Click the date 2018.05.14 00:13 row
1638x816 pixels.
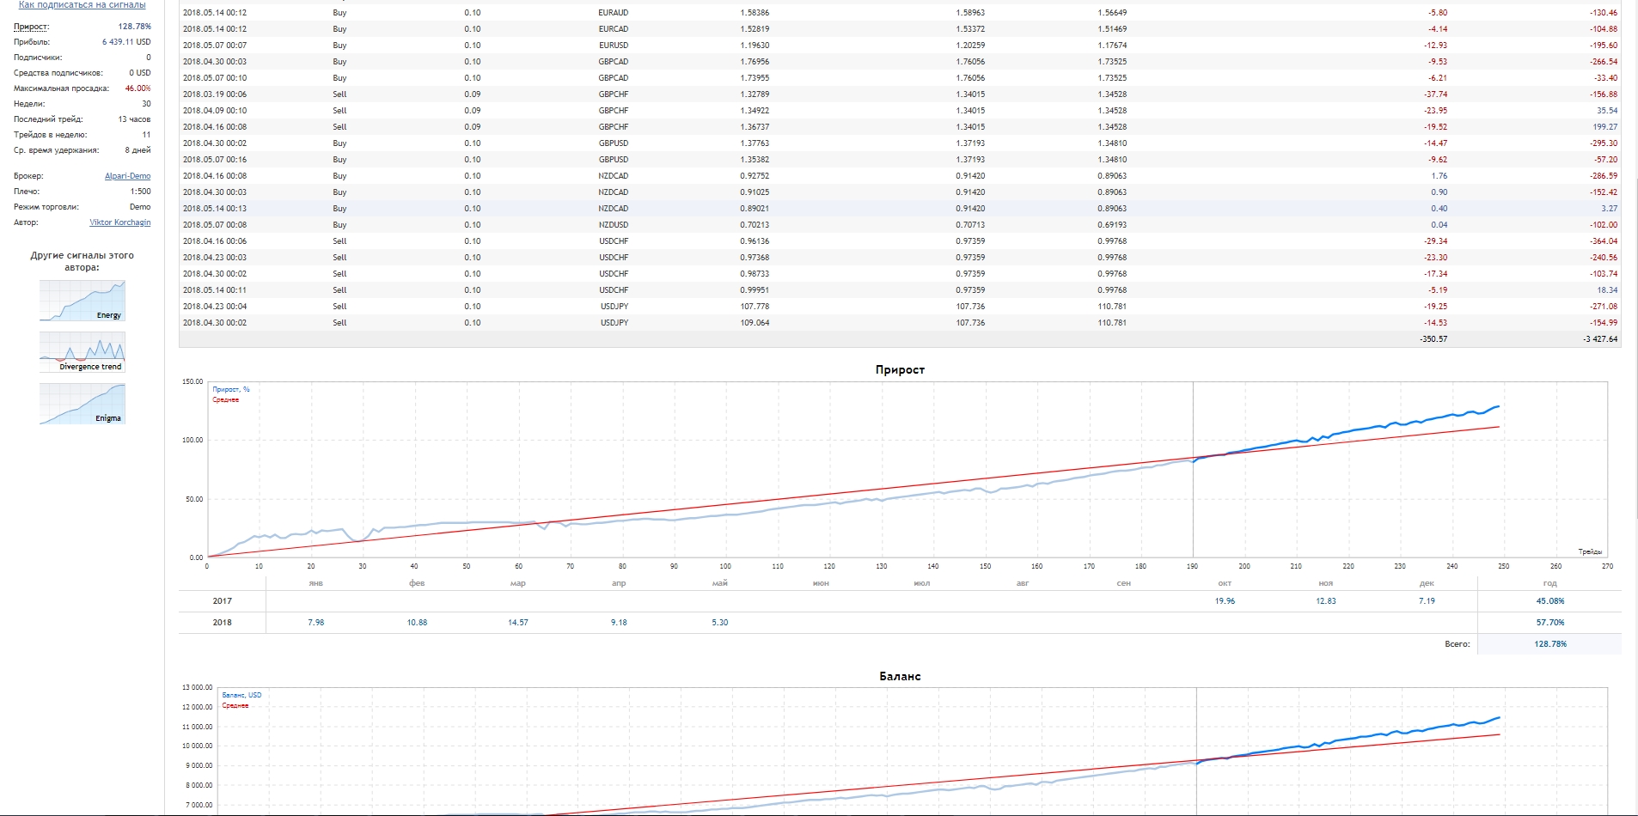click(900, 209)
